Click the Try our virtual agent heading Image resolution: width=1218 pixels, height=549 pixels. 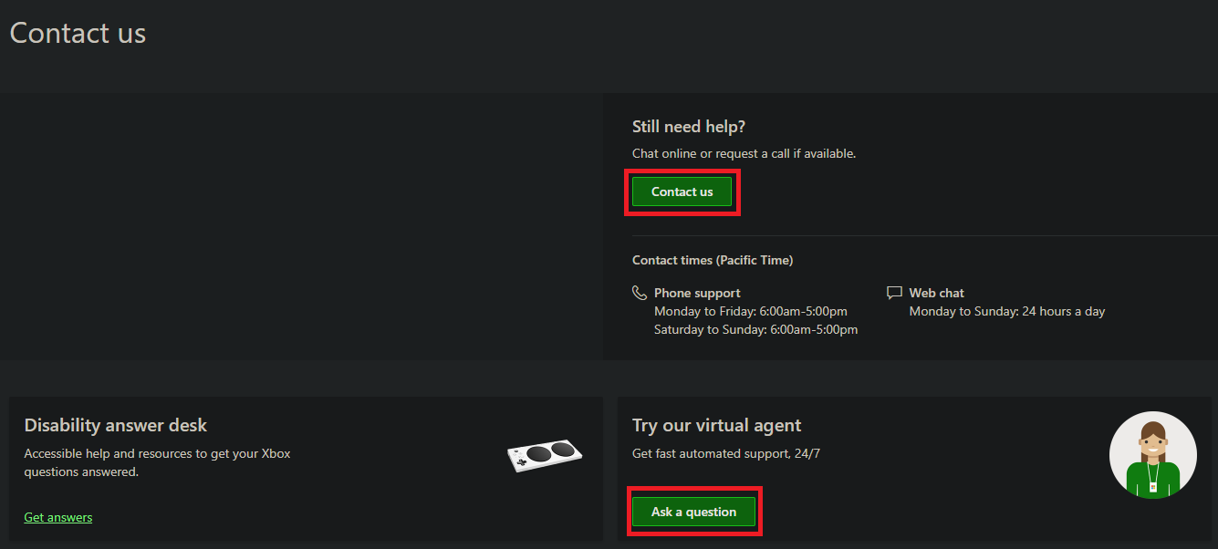[716, 425]
